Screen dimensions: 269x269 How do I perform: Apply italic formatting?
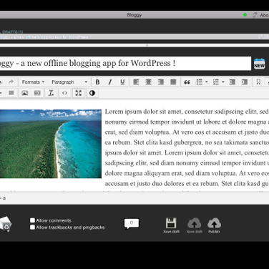110,82
